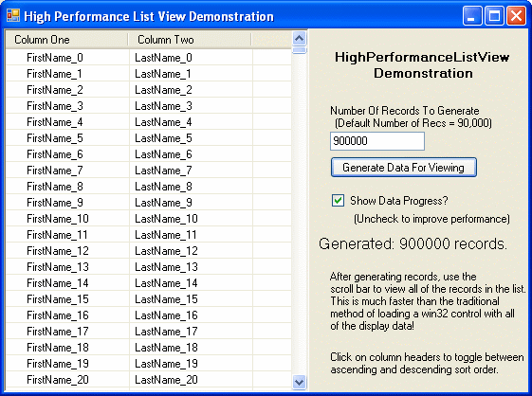Click the scrollbar up arrow
Image resolution: width=532 pixels, height=396 pixels.
coord(300,38)
